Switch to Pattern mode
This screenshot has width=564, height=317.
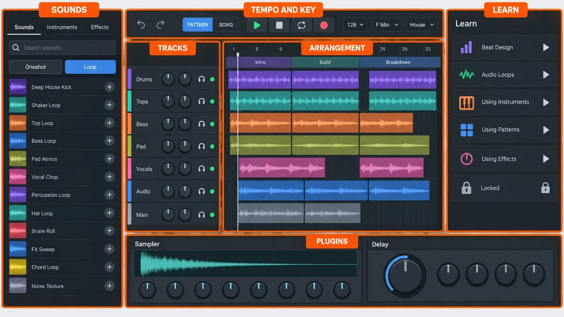coord(198,25)
